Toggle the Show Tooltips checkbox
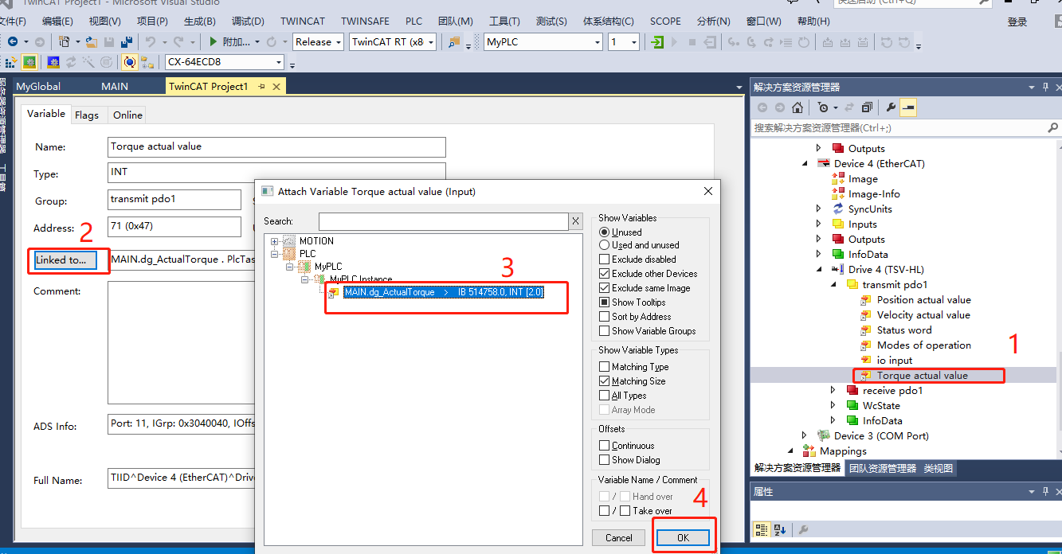The width and height of the screenshot is (1062, 554). click(604, 302)
